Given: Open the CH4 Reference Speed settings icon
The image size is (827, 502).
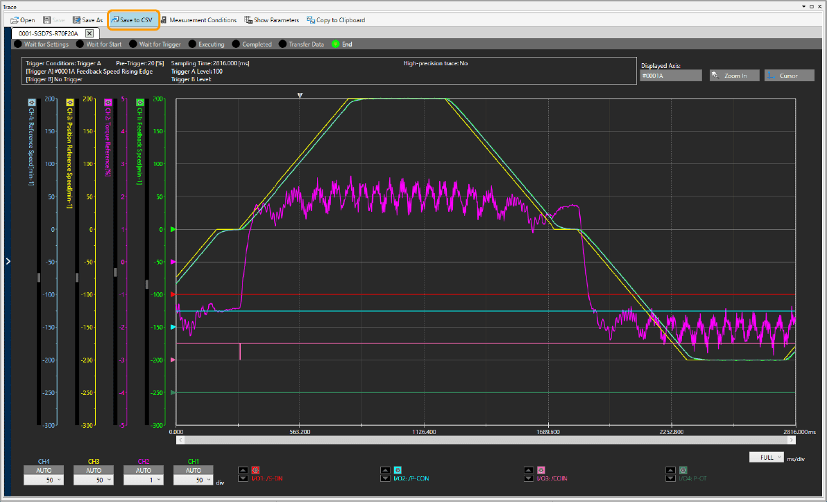Looking at the screenshot, I should pos(32,102).
